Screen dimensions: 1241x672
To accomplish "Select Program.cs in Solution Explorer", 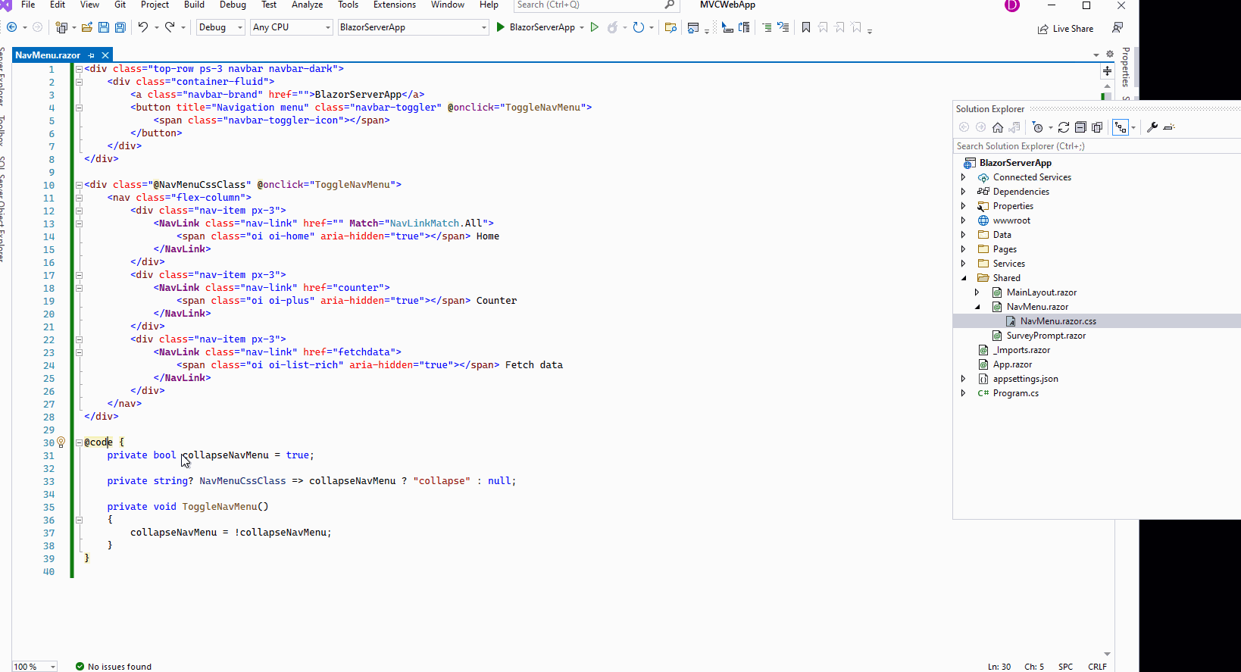I will [x=1015, y=393].
